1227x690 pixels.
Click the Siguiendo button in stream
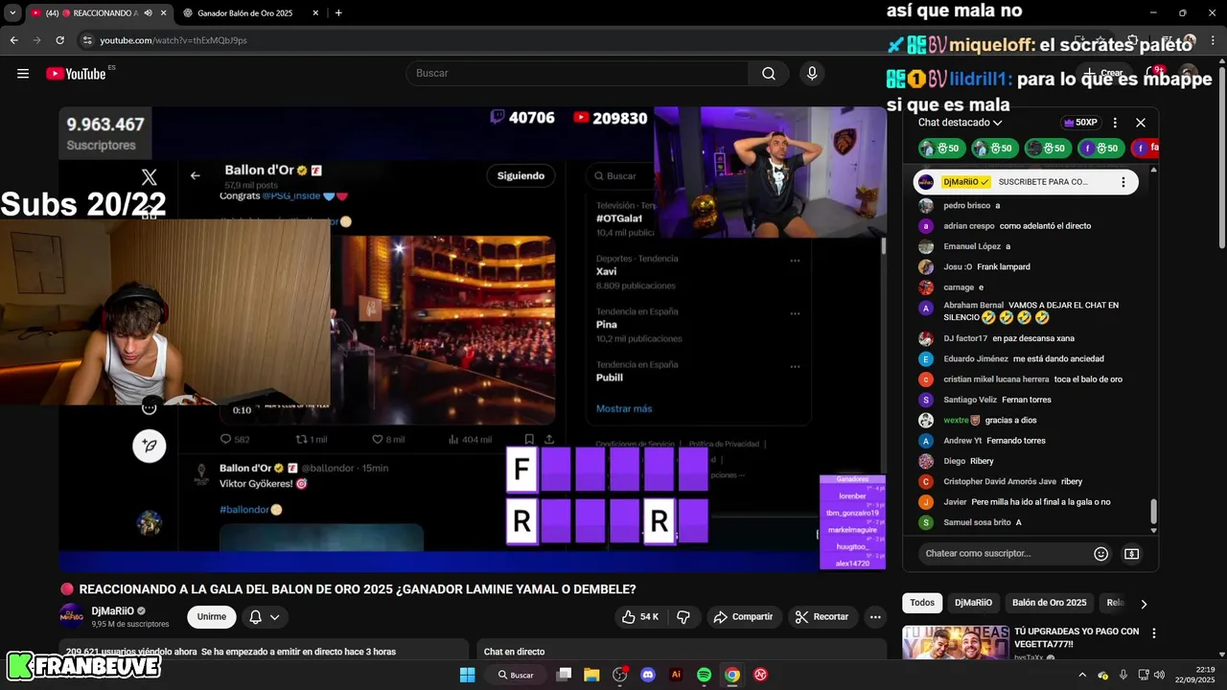(x=521, y=175)
